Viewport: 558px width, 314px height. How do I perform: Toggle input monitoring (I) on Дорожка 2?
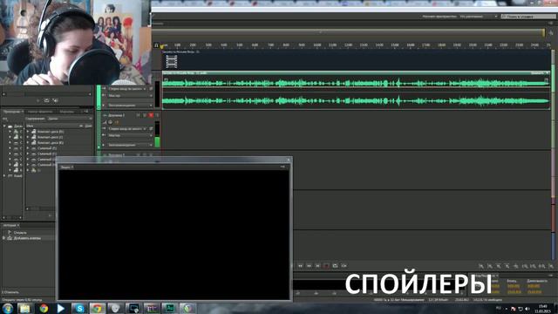click(157, 115)
